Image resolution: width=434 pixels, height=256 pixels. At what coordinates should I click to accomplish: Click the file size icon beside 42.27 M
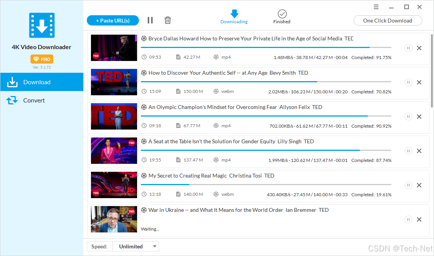point(178,57)
